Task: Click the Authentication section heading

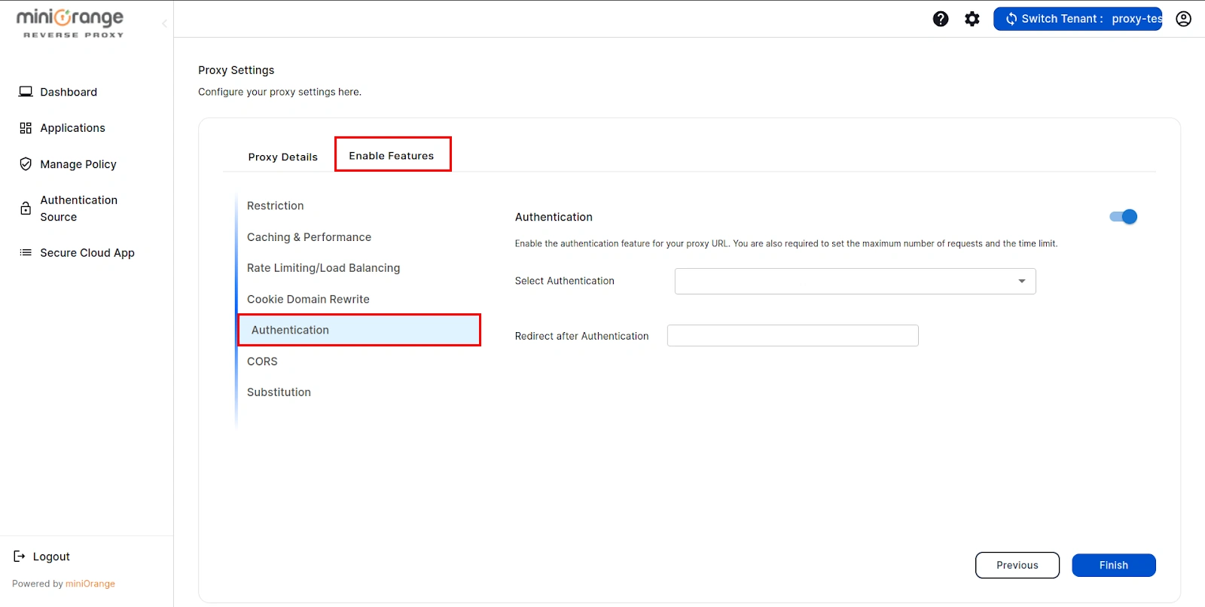Action: [554, 217]
